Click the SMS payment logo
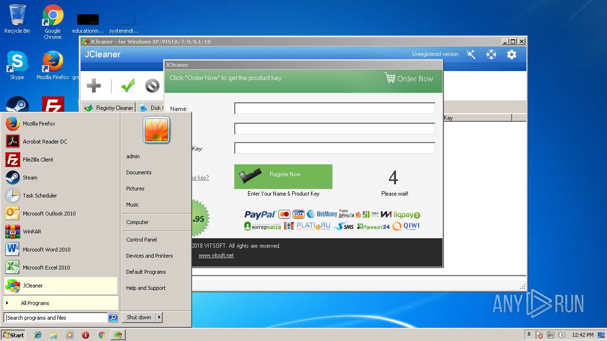The width and height of the screenshot is (607, 341). click(344, 226)
